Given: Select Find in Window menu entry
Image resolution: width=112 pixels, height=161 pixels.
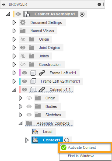Looking at the screenshot, I should (x=81, y=156).
